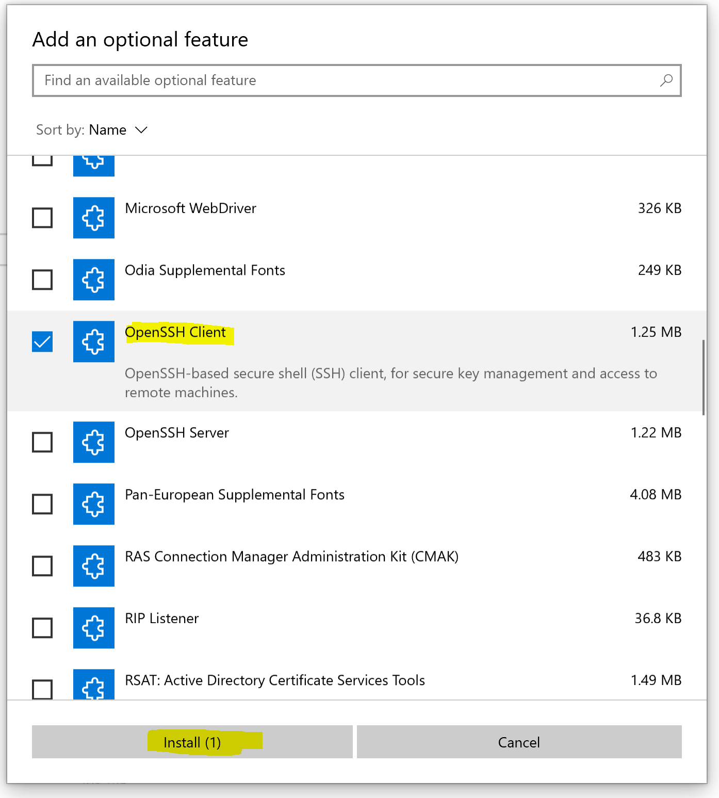Focus the Find an available feature field
Viewport: 719px width, 798px height.
pos(346,80)
